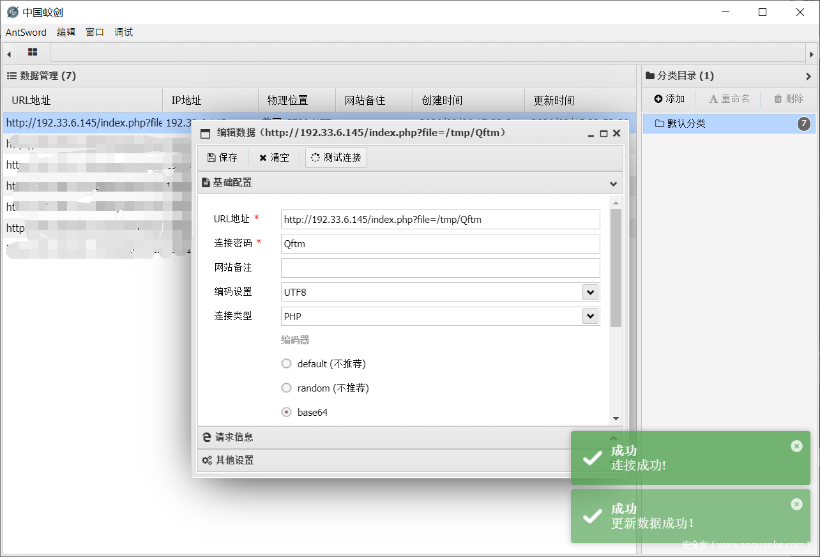Image resolution: width=820 pixels, height=557 pixels.
Task: Open the connection type PHP dropdown
Action: [590, 316]
